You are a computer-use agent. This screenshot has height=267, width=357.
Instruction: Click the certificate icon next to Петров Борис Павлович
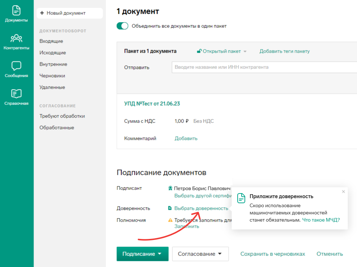pos(170,188)
